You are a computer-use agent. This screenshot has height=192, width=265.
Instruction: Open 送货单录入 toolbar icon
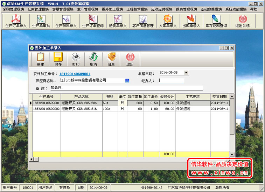tap(118, 21)
